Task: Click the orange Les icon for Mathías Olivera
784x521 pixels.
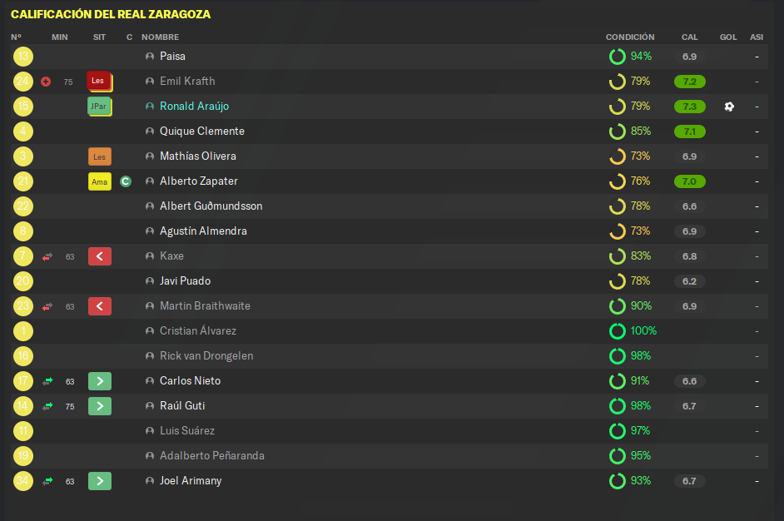Action: (100, 156)
